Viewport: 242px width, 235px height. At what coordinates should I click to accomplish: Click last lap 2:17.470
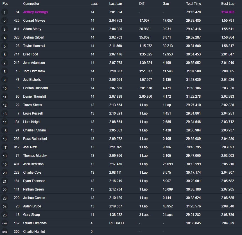pos(116,164)
